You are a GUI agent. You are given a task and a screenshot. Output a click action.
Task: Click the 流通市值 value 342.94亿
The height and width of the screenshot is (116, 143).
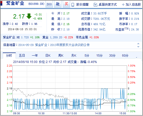pos(99,29)
